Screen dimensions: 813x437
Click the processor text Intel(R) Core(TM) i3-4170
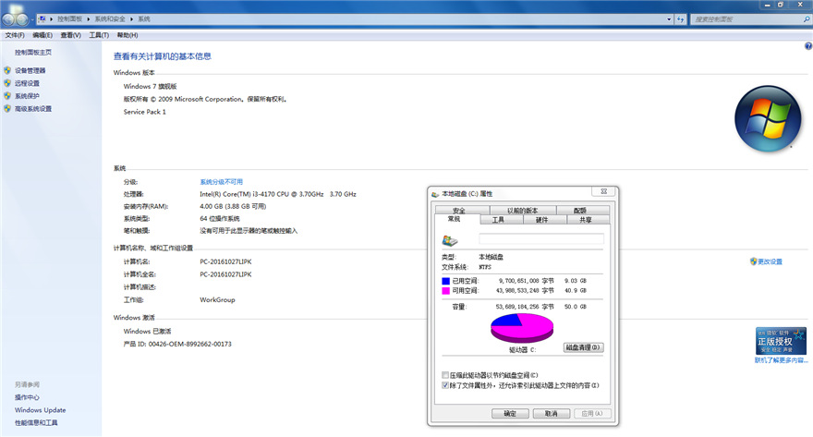278,194
